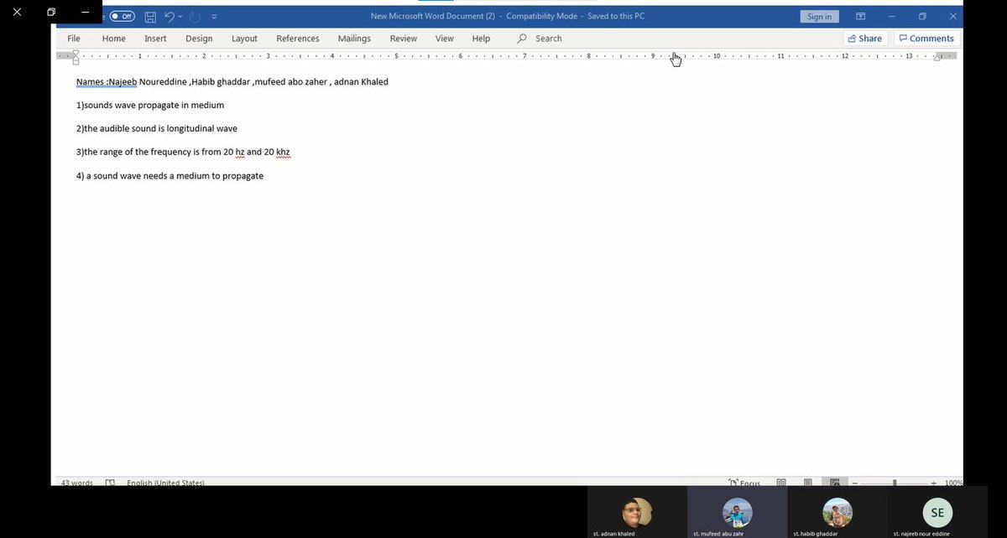Switch to Print Layout view icon
This screenshot has height=538, width=1007.
808,483
